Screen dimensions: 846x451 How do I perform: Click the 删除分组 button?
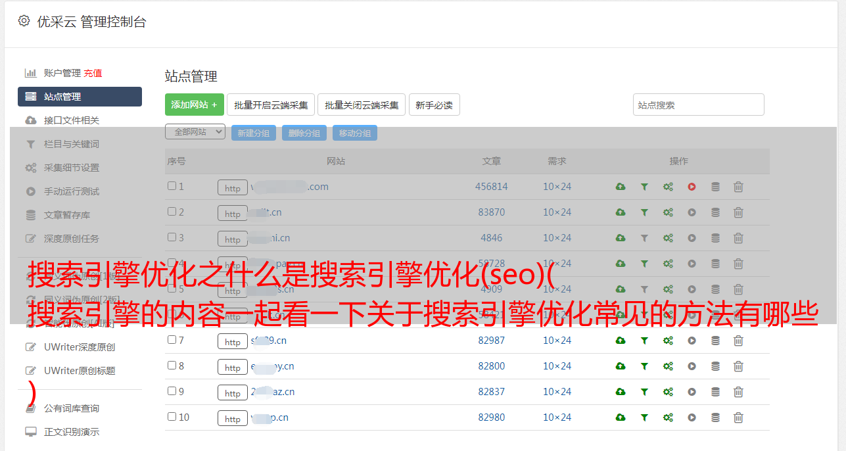click(x=304, y=133)
